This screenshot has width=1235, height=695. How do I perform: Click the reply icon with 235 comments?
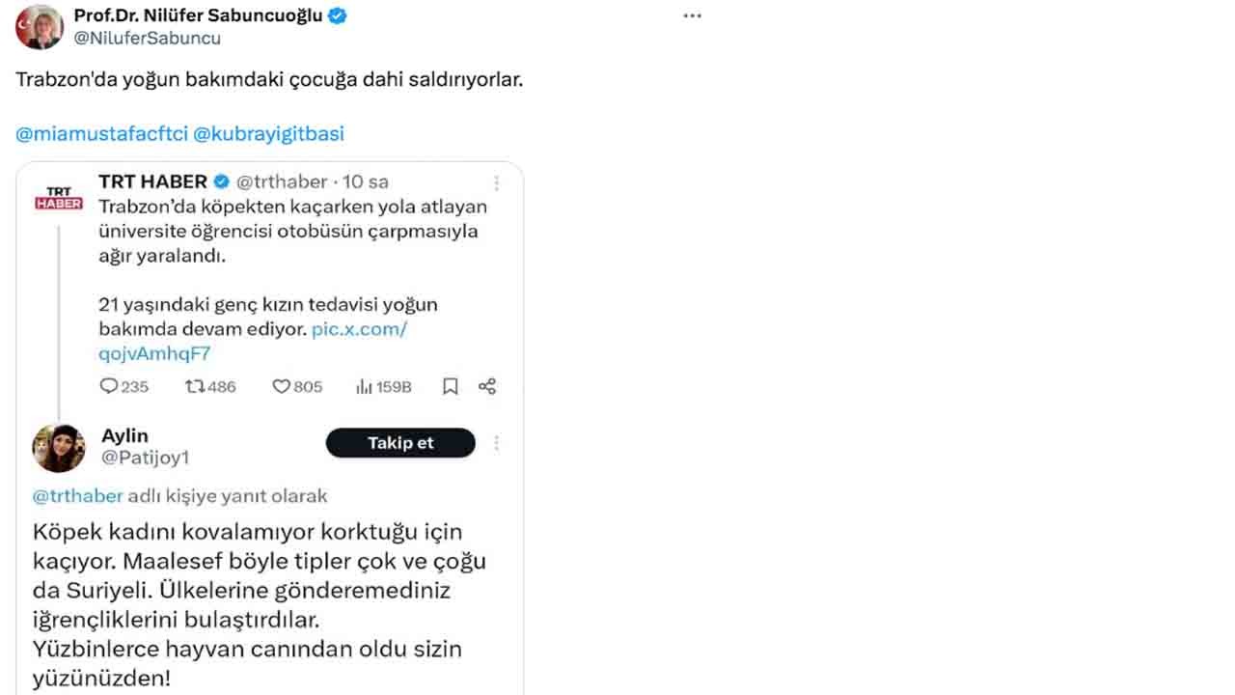pos(109,386)
